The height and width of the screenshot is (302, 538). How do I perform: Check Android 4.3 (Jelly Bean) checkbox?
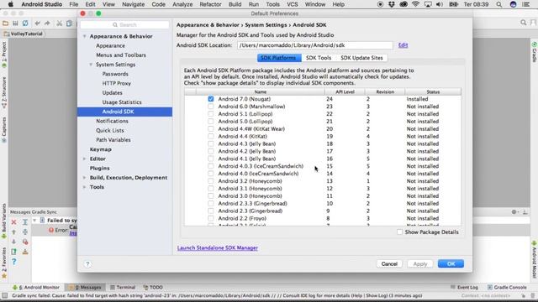coord(211,143)
